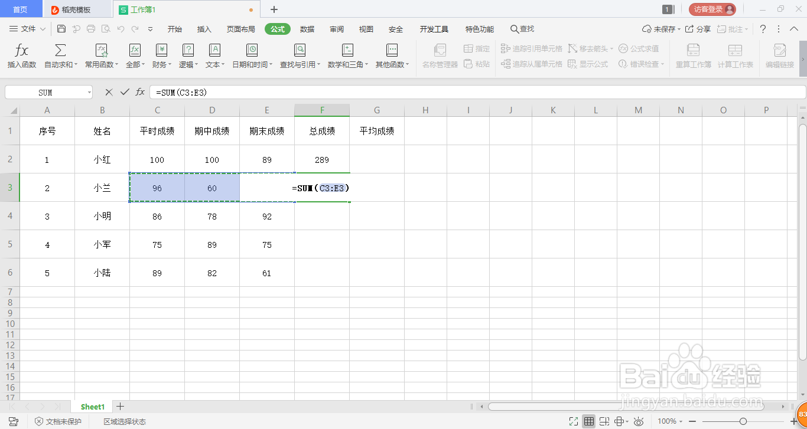Toggle the eye reading mode icon
Image resolution: width=807 pixels, height=429 pixels.
[x=639, y=421]
